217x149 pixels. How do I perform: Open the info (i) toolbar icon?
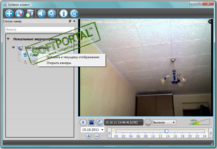(x=64, y=13)
